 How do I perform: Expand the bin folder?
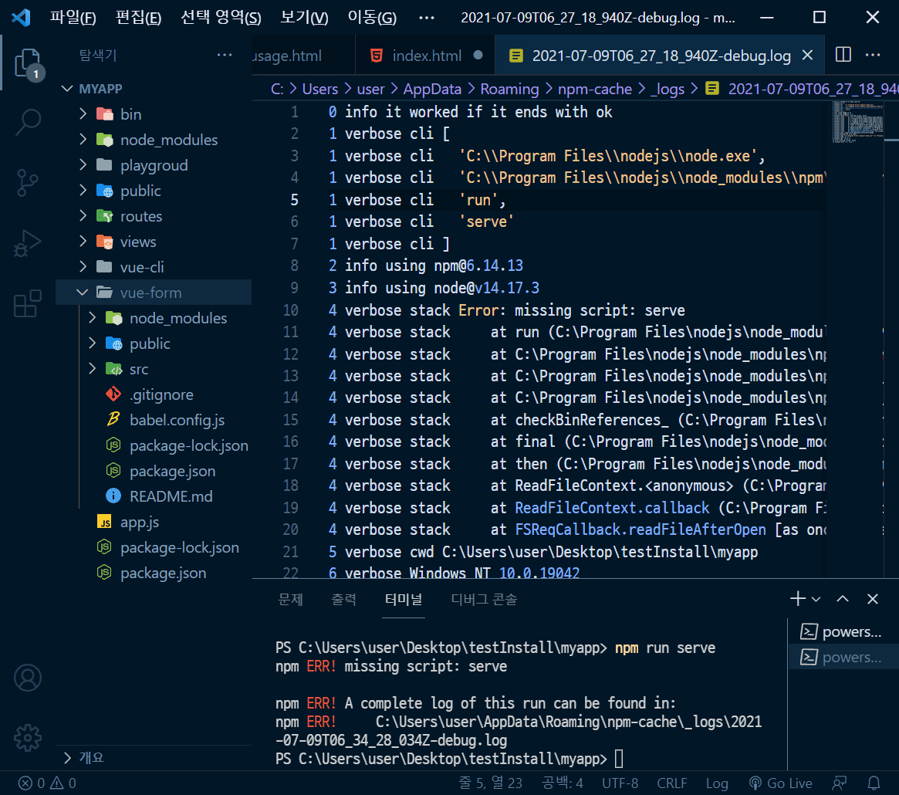point(154,114)
